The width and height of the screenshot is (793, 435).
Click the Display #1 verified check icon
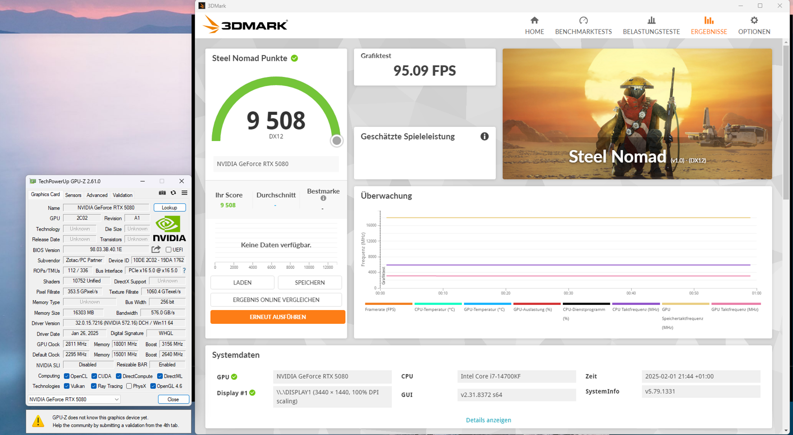pos(252,393)
